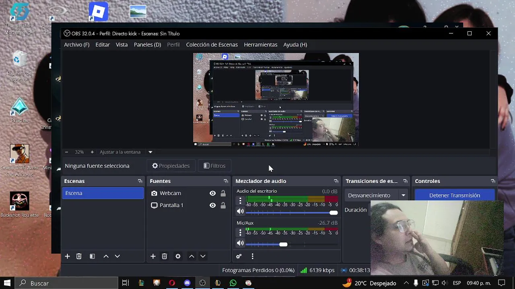Open the Paneles menu
This screenshot has width=515, height=289.
147,45
